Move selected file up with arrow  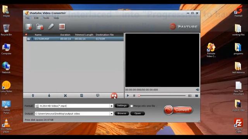[33, 95]
